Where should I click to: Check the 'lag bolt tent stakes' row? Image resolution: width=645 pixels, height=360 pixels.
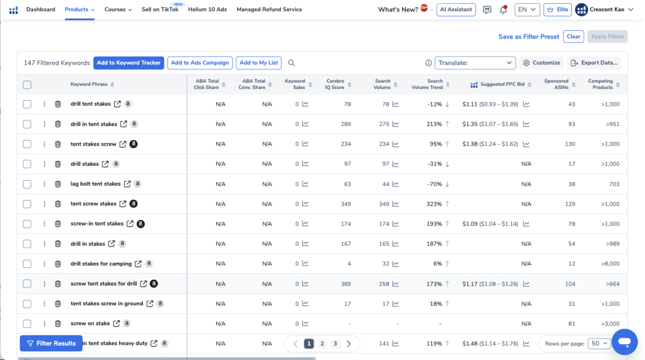tap(27, 184)
